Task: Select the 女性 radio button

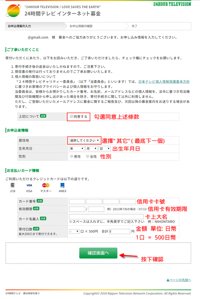Action: (88, 157)
